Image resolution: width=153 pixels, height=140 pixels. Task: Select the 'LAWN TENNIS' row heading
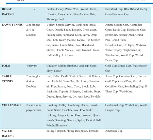[x=12, y=25]
